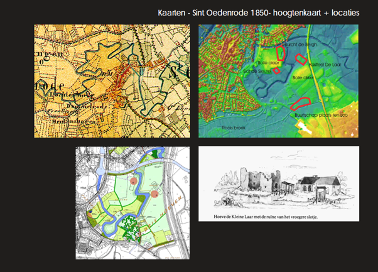Click "Bolle akker" label above Slot de Sloutel

click(268, 63)
